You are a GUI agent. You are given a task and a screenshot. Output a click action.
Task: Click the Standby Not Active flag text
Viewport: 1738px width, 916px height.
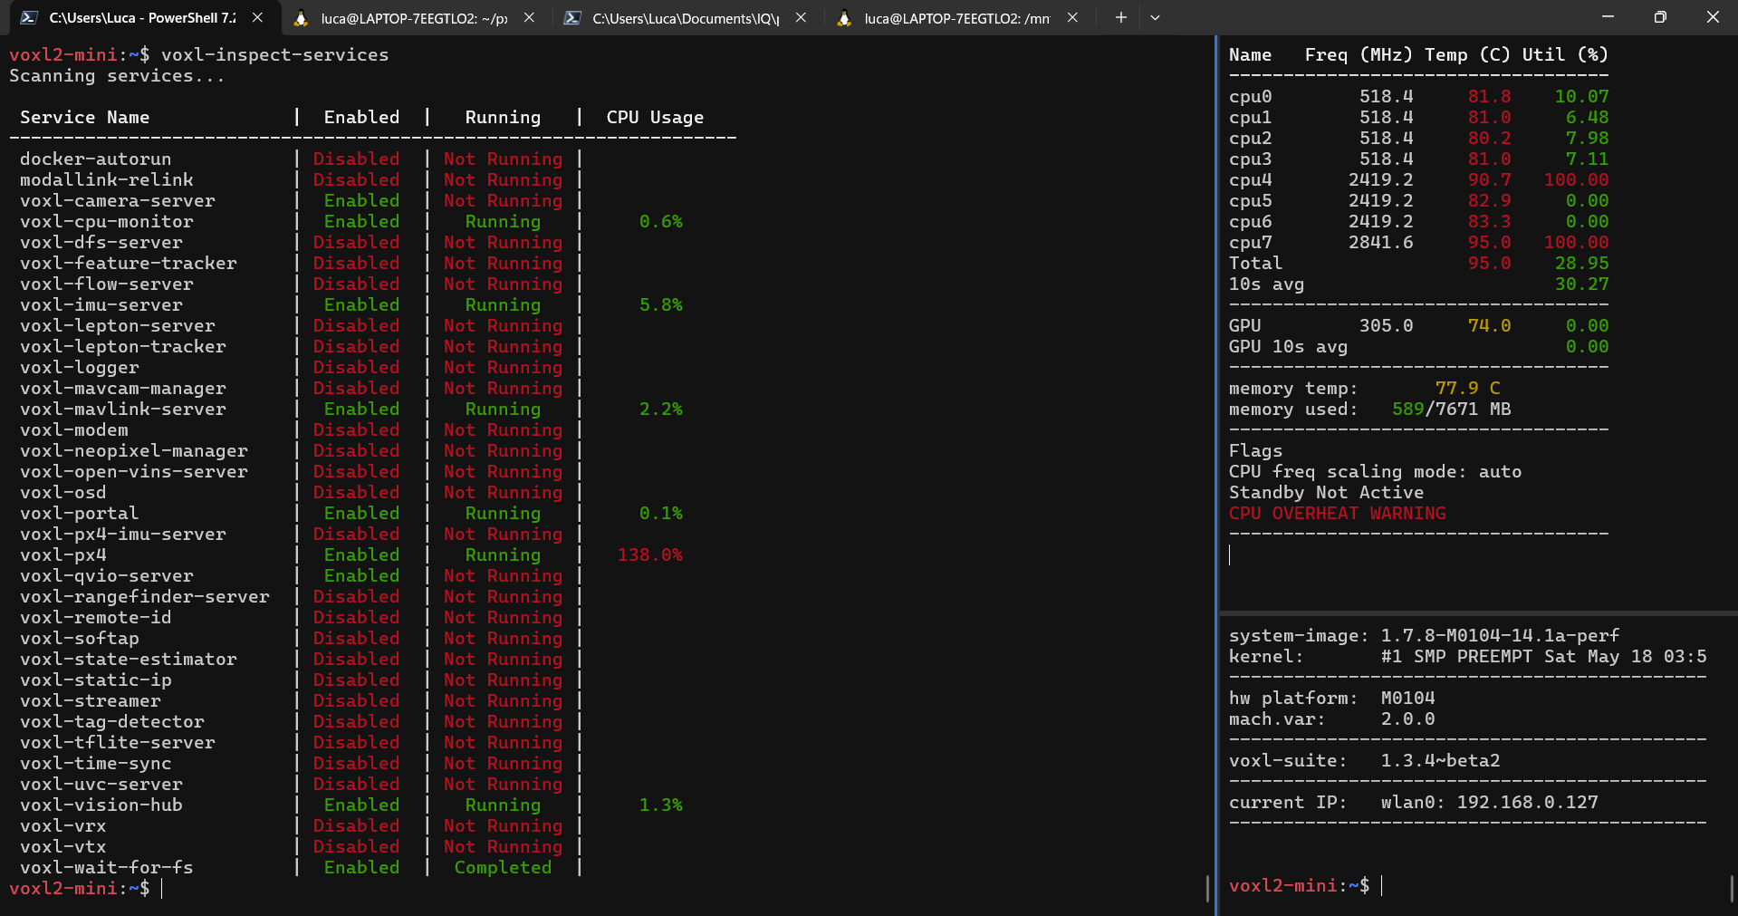click(x=1327, y=493)
